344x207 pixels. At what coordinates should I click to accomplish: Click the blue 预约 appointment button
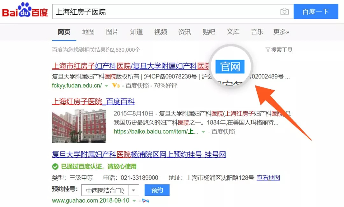[157, 190]
